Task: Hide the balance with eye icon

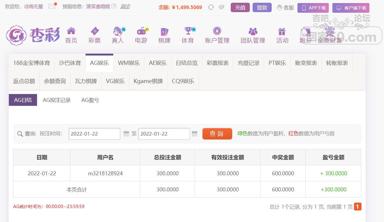Action: coord(222,7)
